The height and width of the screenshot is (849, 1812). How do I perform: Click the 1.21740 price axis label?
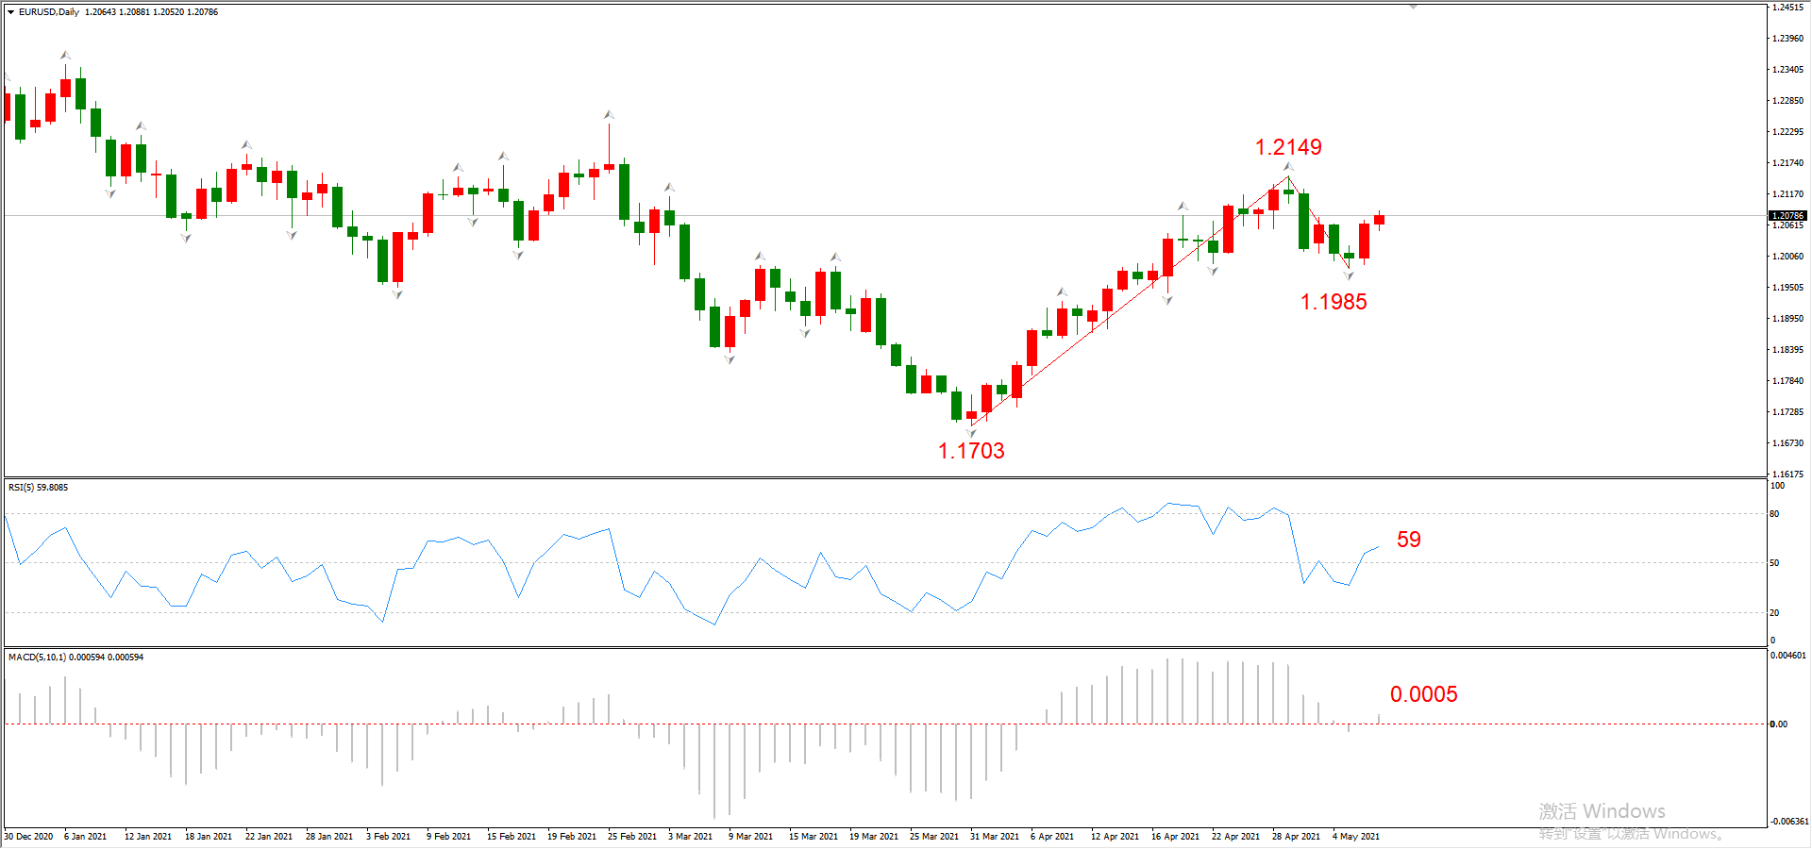point(1787,163)
